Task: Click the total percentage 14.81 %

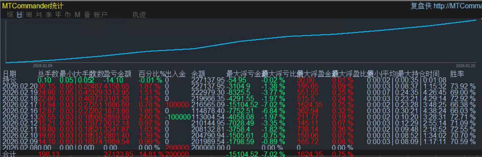Action: click(151, 154)
